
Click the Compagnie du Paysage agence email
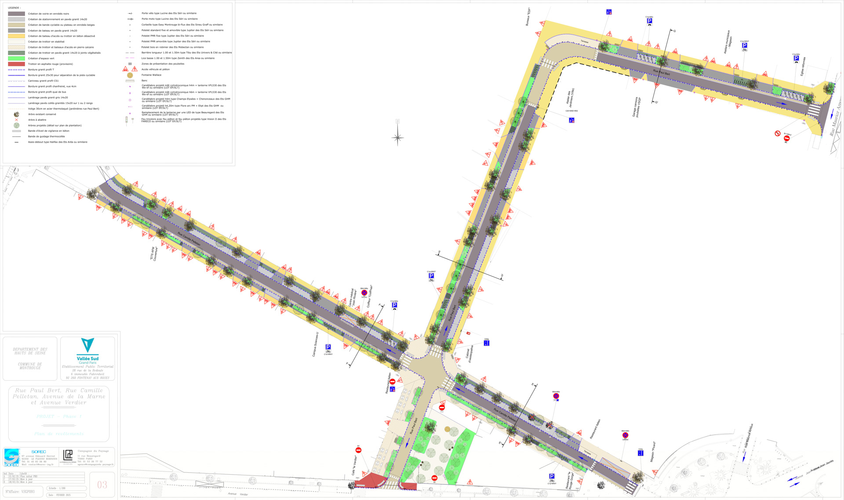coord(95,464)
